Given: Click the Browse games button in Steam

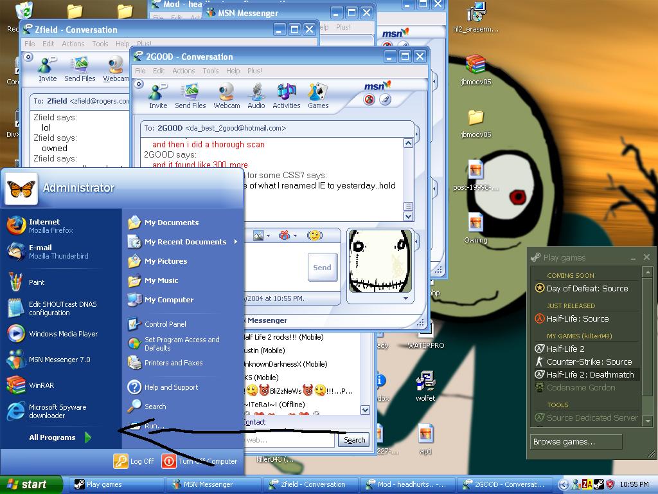Looking at the screenshot, I should tap(576, 442).
